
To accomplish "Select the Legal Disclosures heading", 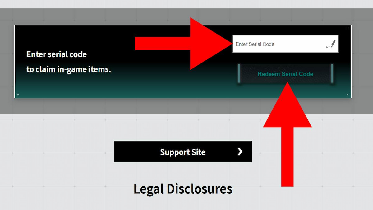I will (183, 189).
